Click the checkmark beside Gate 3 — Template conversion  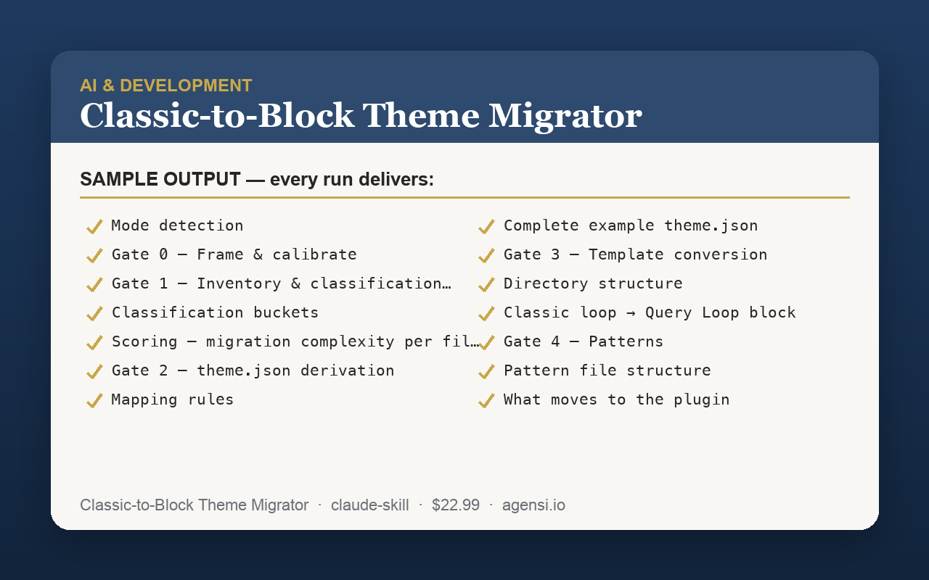[486, 256]
